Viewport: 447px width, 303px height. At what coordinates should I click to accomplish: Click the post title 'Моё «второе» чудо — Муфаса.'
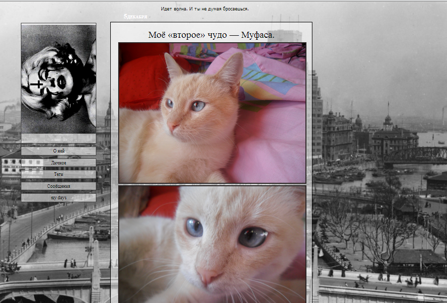(211, 35)
